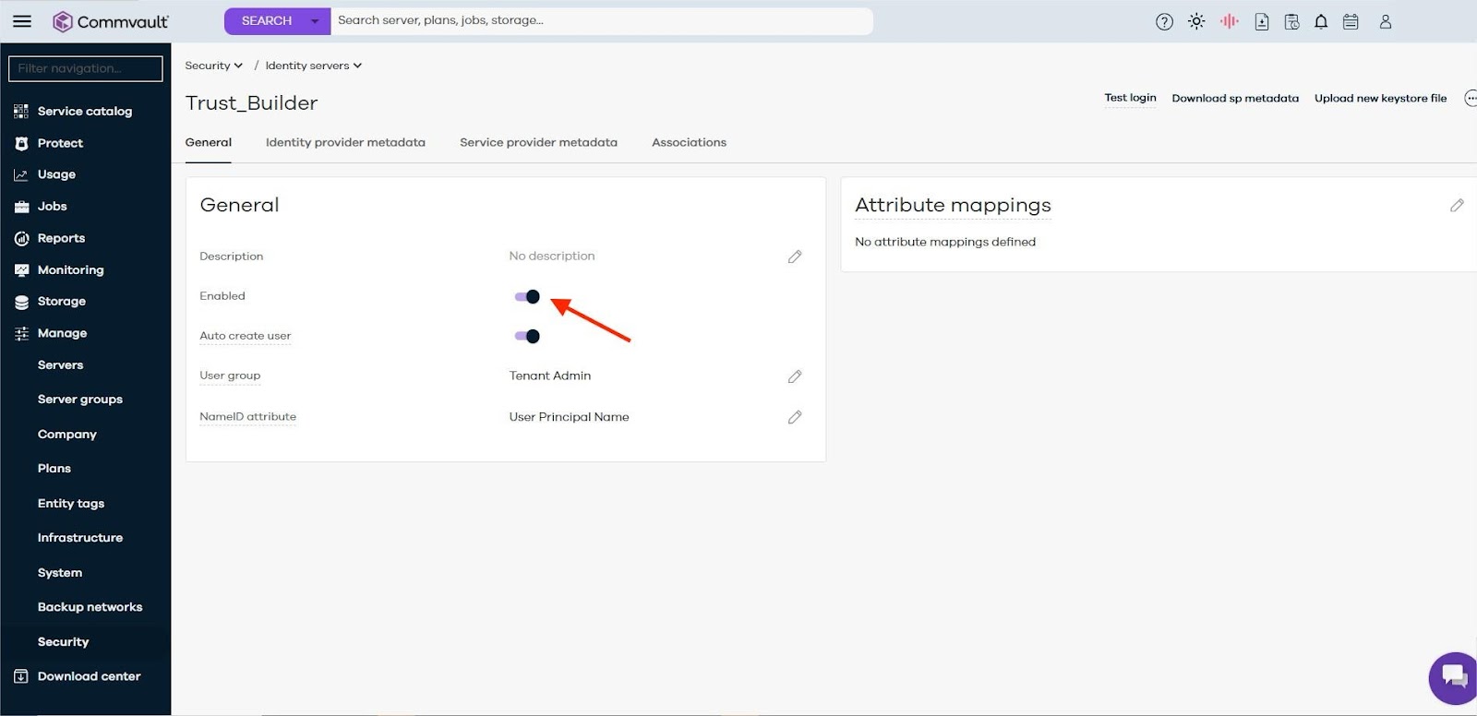Edit the NameID attribute value

[x=794, y=417]
